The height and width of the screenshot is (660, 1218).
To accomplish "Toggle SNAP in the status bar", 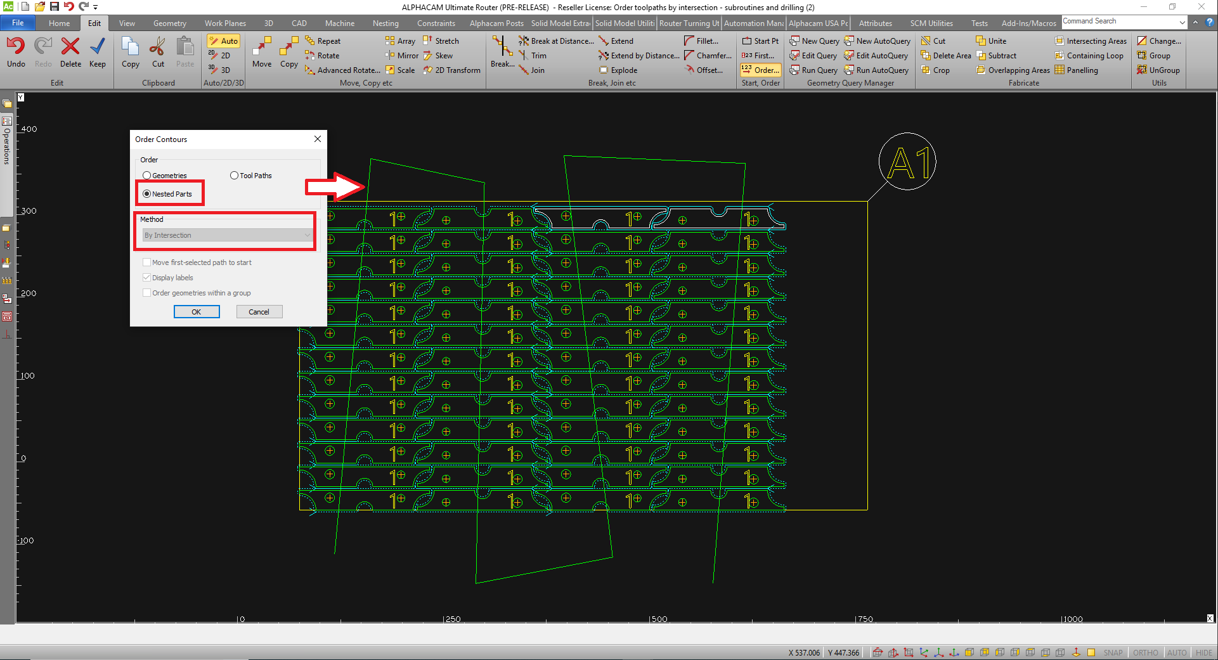I will [1113, 652].
